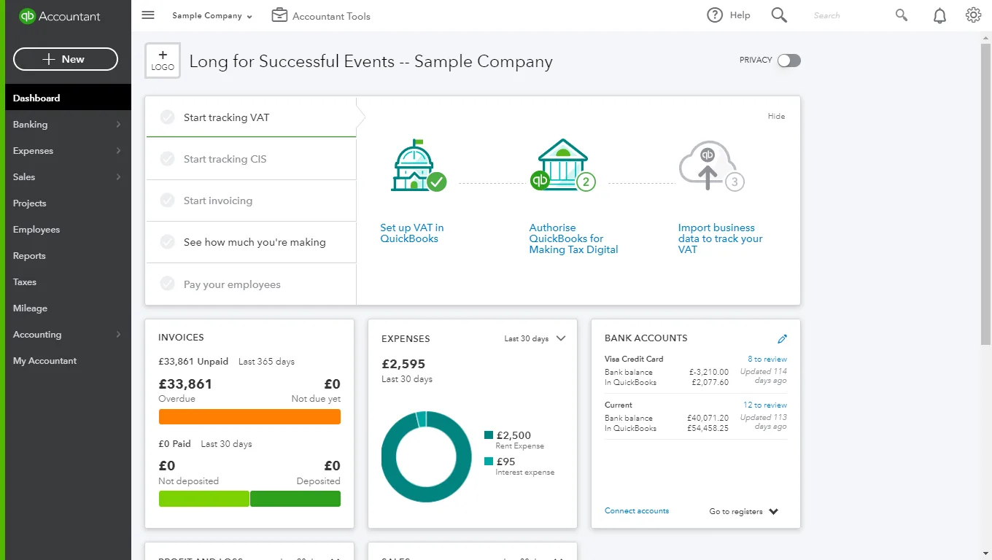Click magnifier icon beside search field
This screenshot has width=992, height=560.
point(902,15)
